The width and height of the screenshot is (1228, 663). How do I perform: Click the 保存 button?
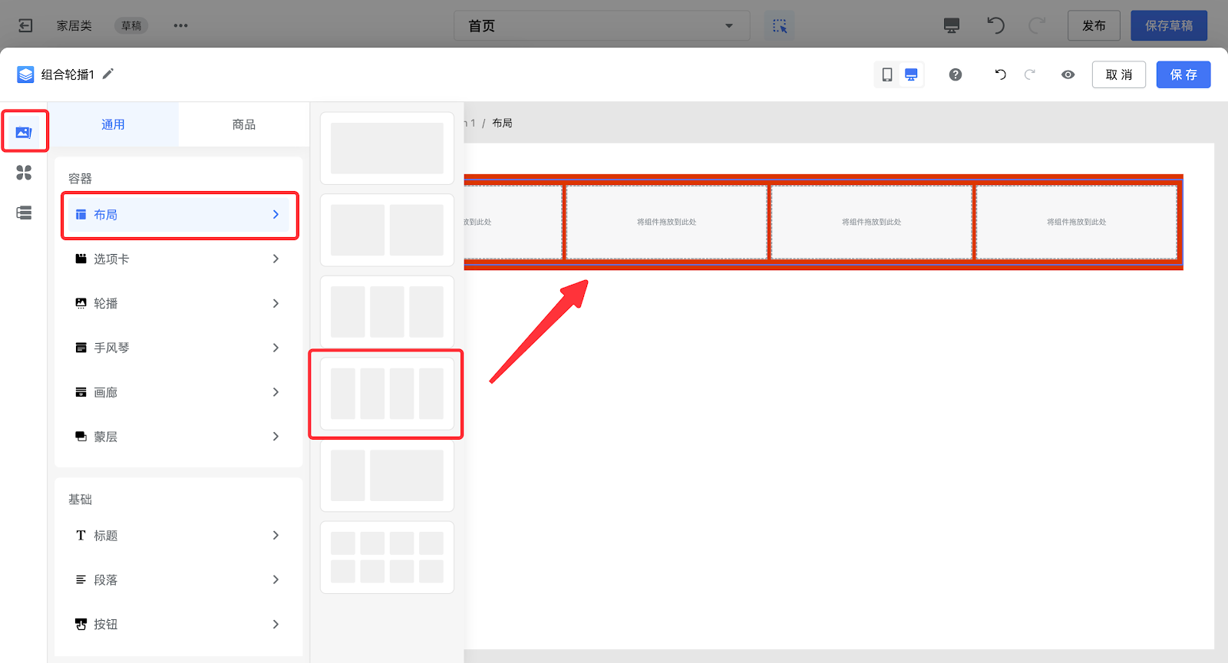1183,74
